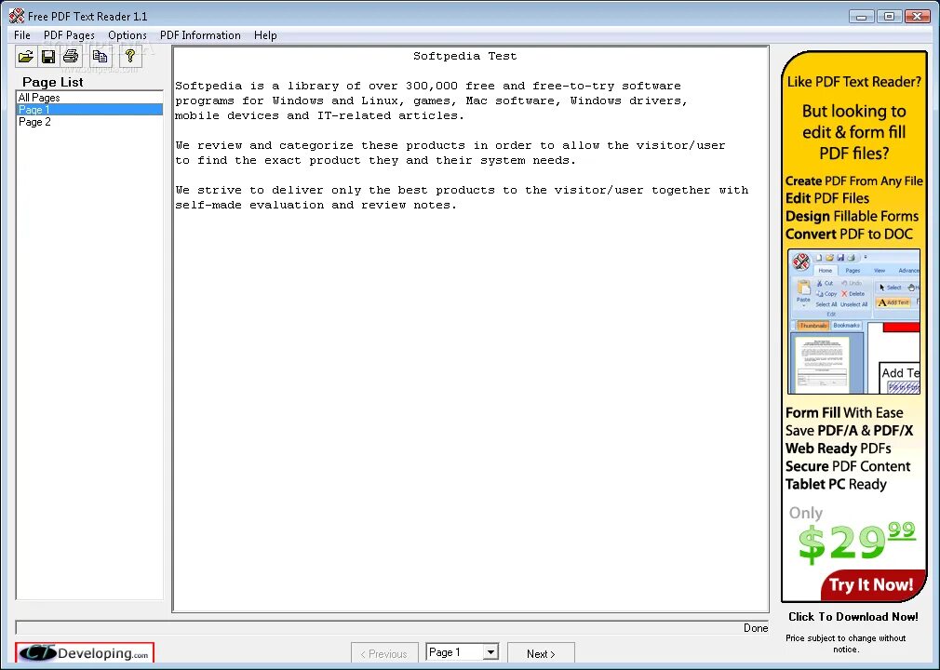The image size is (940, 670).
Task: Minimize the Free PDF Text Reader window
Action: [x=862, y=16]
